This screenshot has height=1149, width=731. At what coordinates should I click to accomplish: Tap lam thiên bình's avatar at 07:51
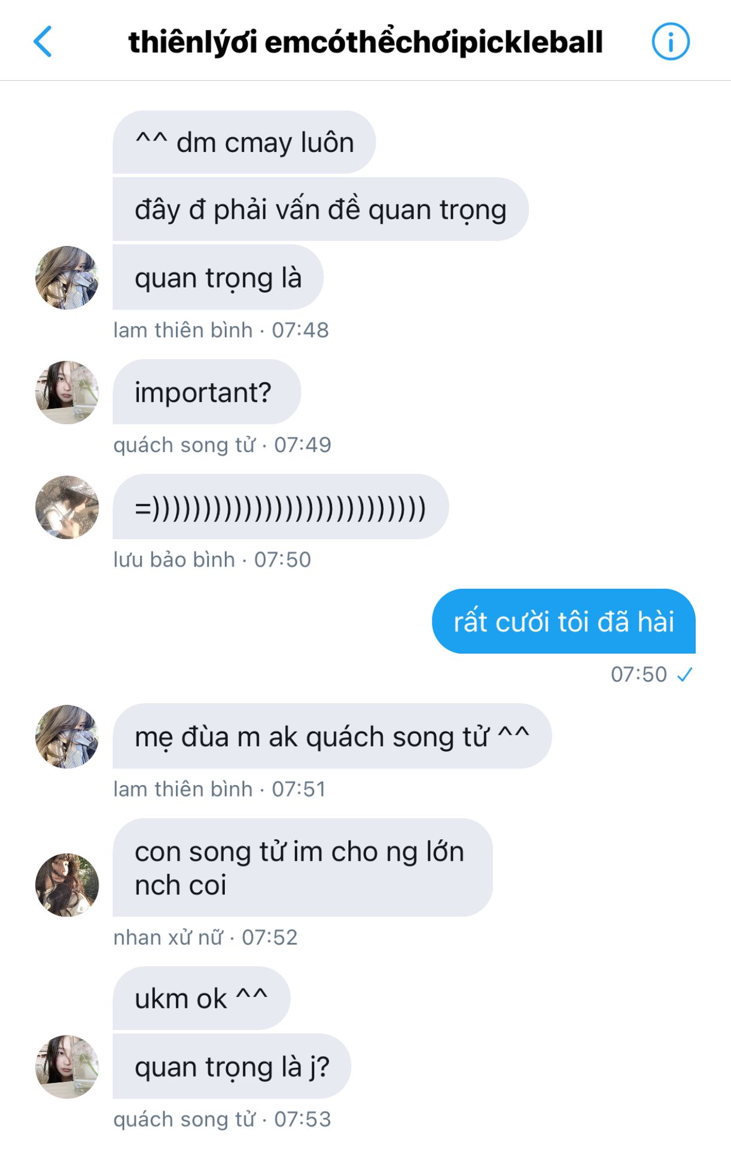coord(67,737)
